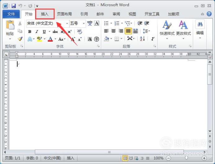
Task: Sort text with the A-Z icon
Action: click(x=142, y=39)
